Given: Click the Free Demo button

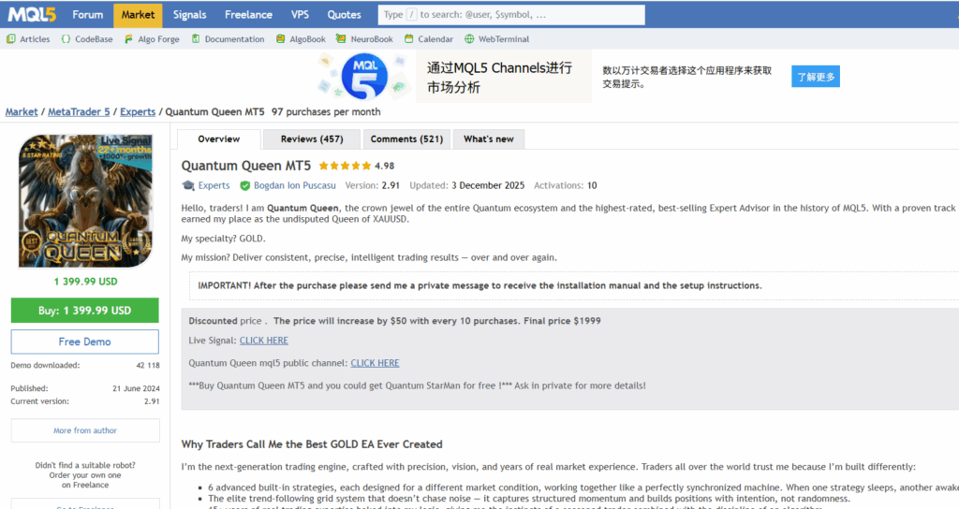Looking at the screenshot, I should 85,342.
